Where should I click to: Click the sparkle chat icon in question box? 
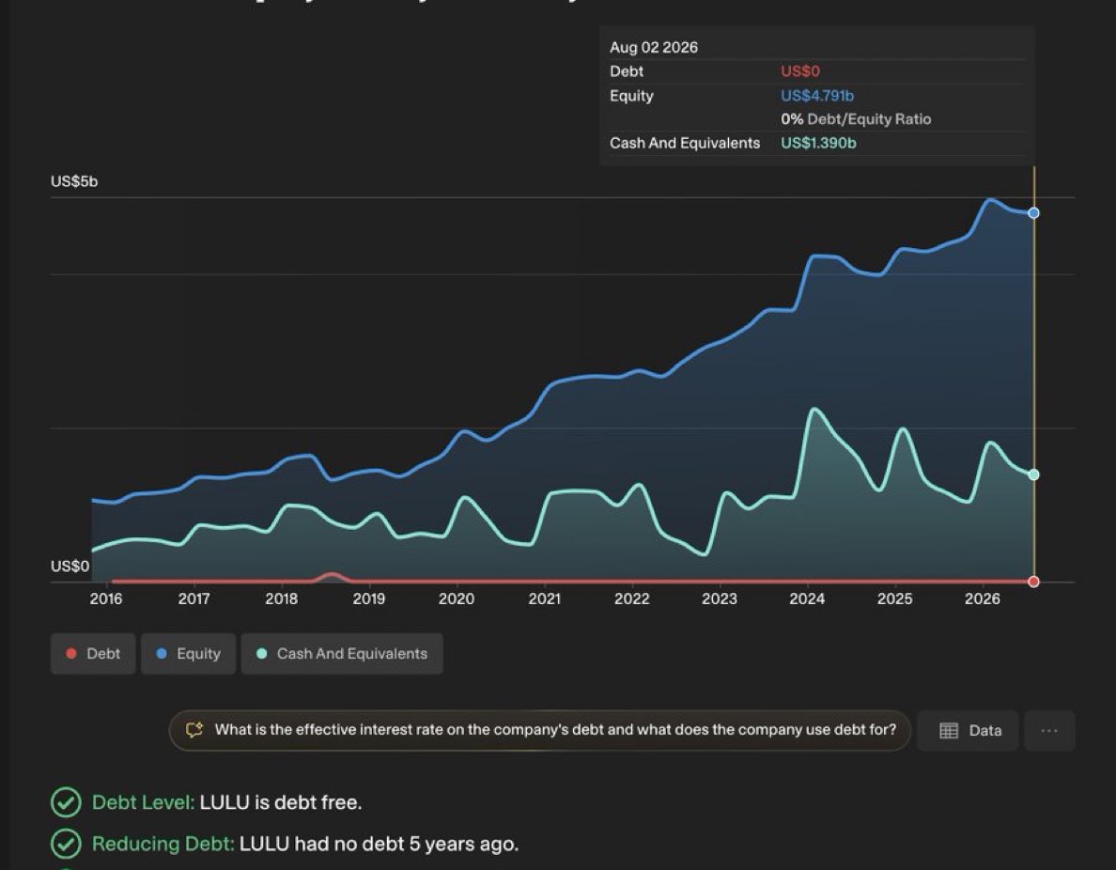(194, 730)
